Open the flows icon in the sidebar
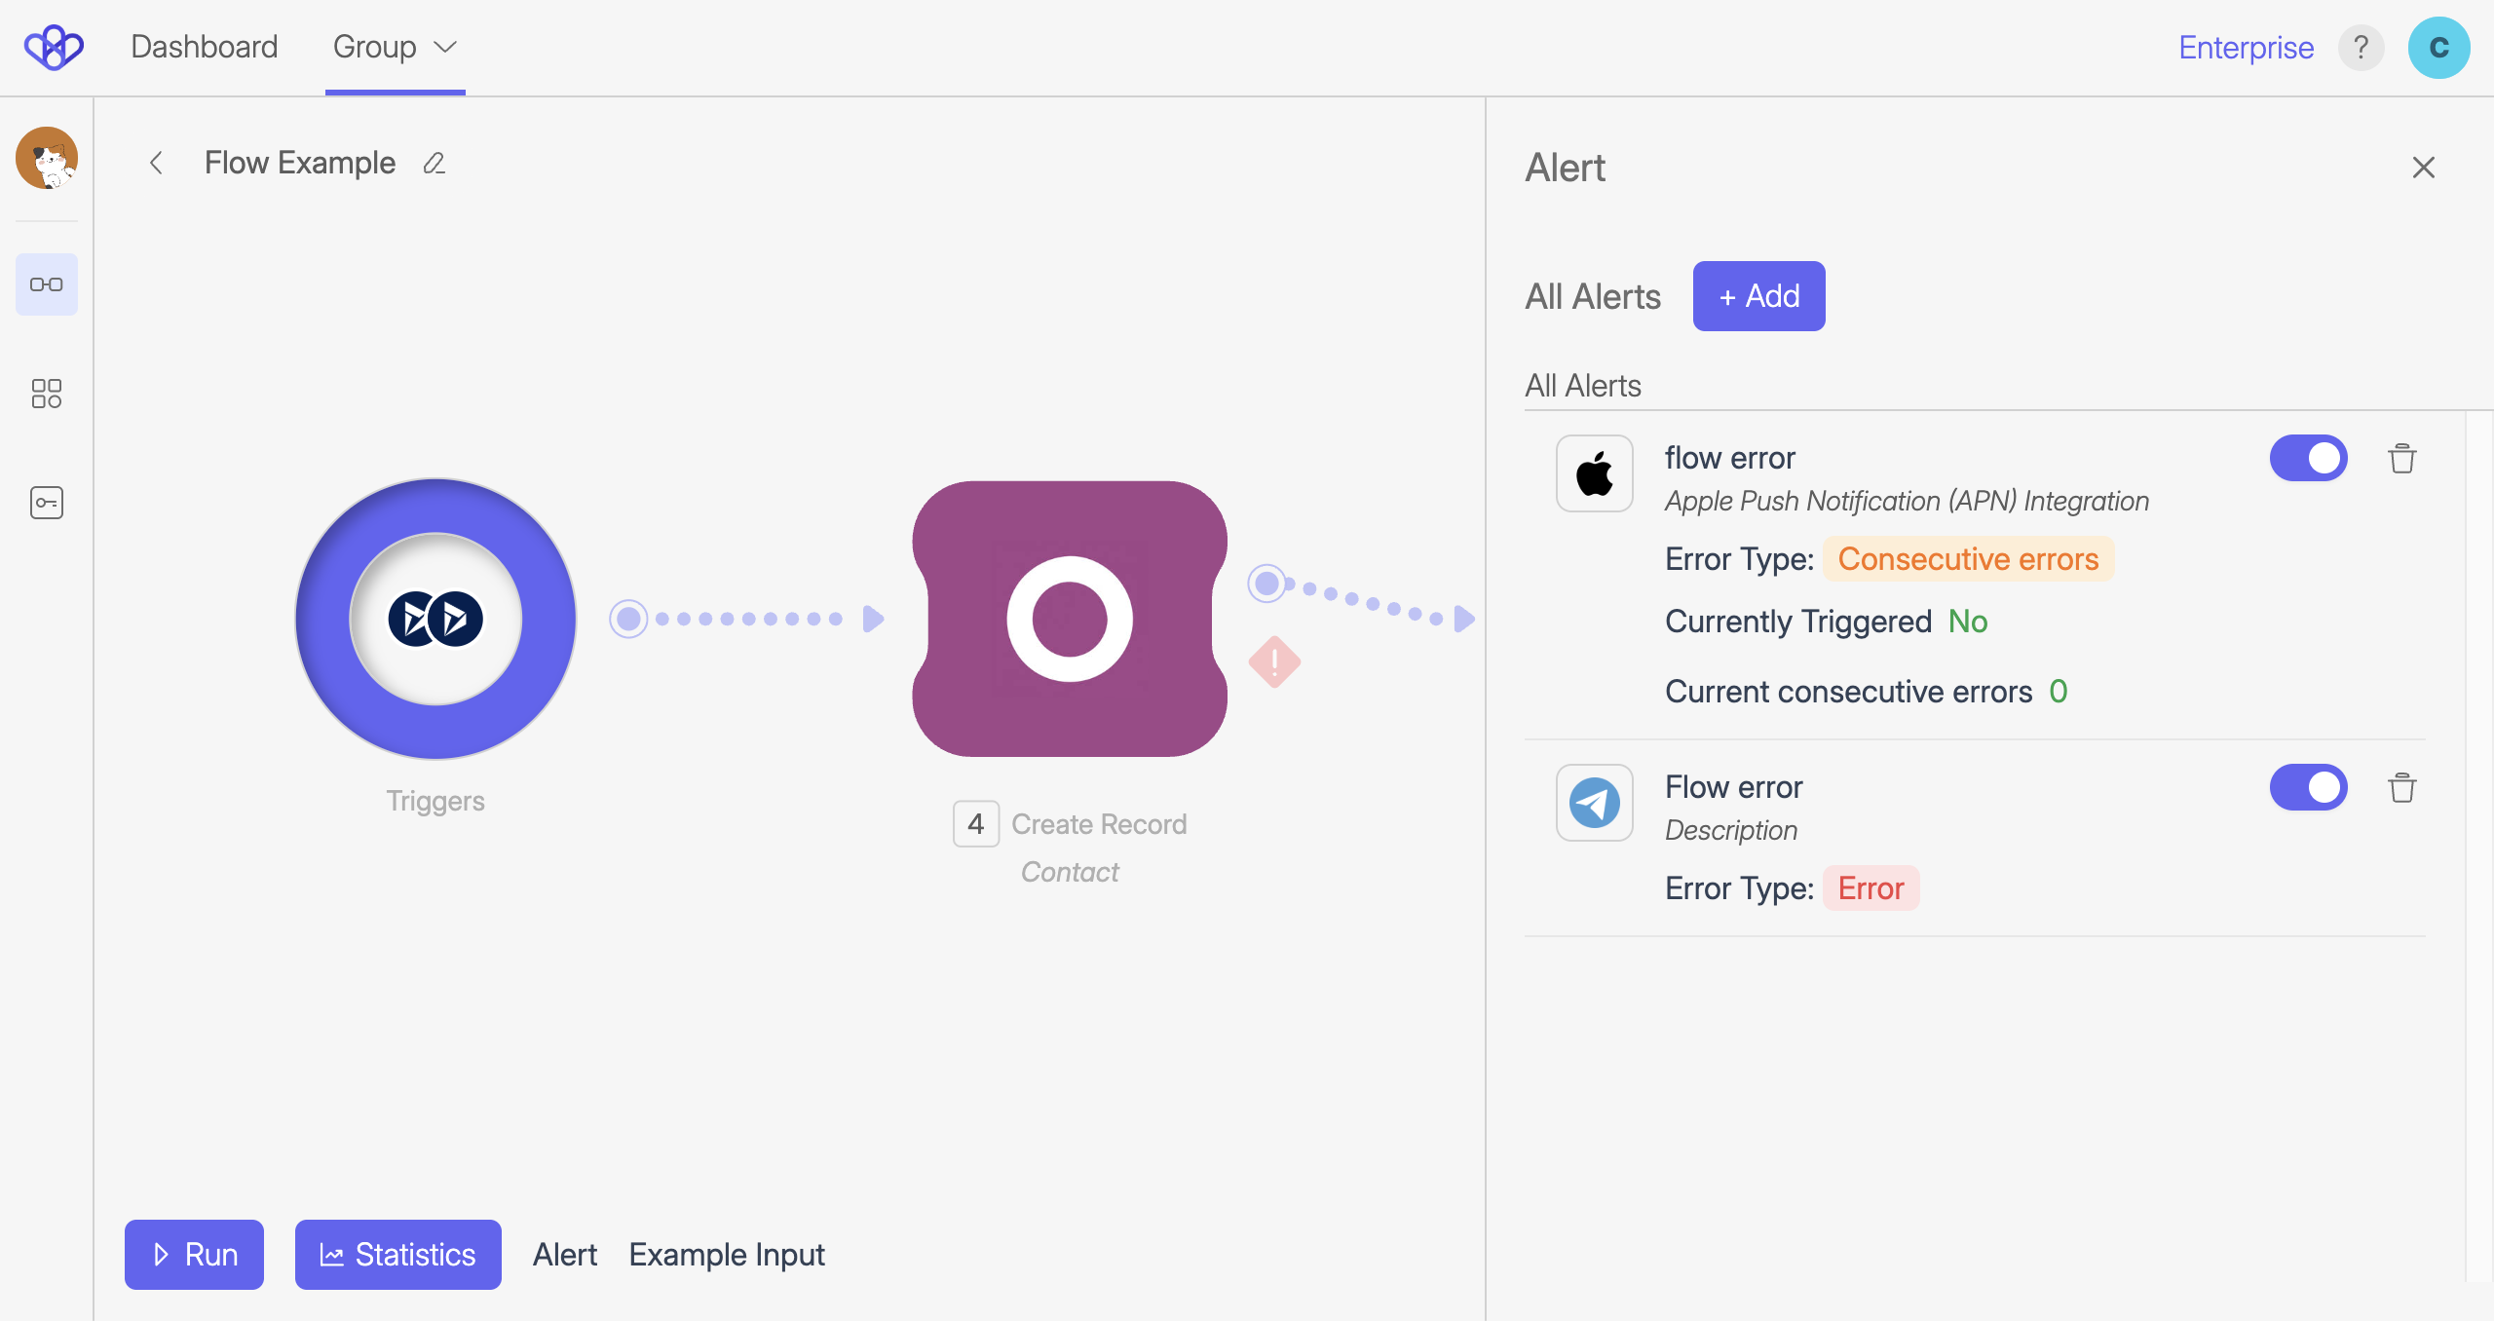The height and width of the screenshot is (1321, 2494). pyautogui.click(x=47, y=284)
